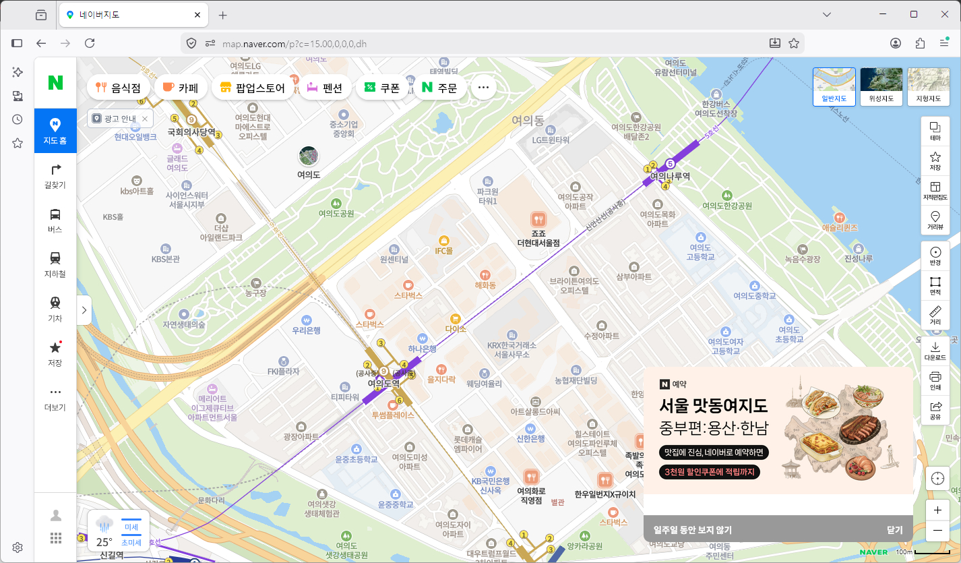The height and width of the screenshot is (563, 961).
Task: Open 더보기 more menu
Action: click(55, 398)
